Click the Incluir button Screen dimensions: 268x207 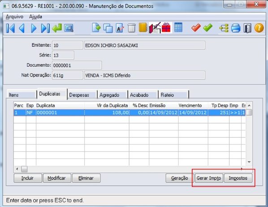[x=28, y=178]
